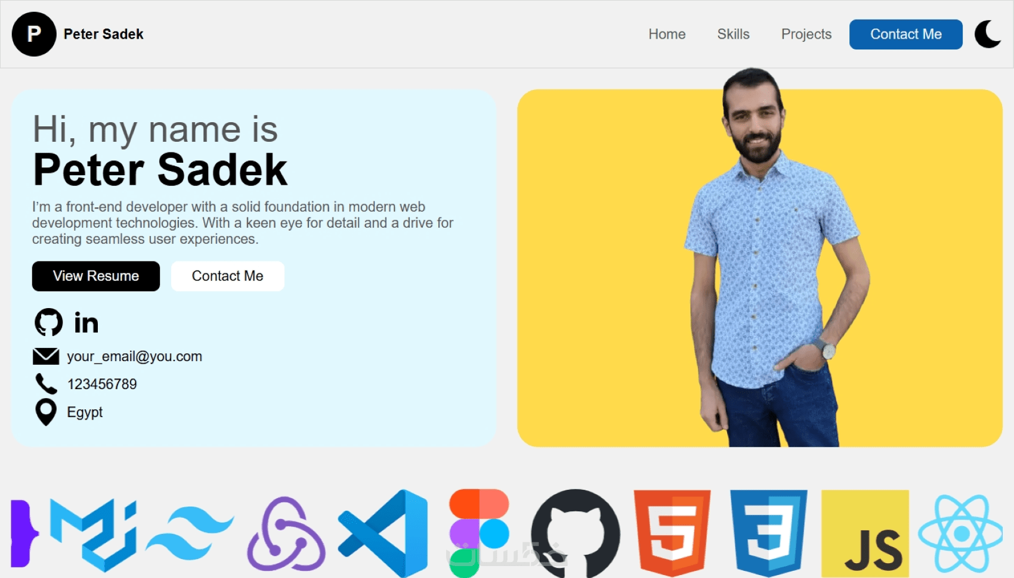Click the View Resume button

[x=96, y=276]
